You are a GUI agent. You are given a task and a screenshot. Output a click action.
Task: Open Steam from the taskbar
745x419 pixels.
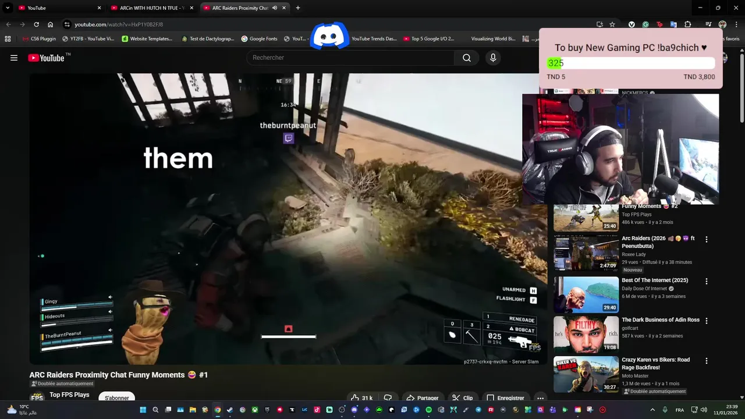[230, 410]
